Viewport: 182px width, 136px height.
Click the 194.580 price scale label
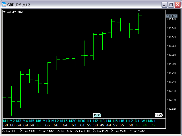[x=172, y=28]
